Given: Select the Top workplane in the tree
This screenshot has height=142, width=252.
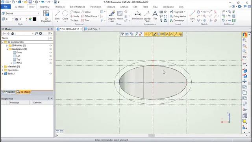Looking at the screenshot, I should point(19,60).
